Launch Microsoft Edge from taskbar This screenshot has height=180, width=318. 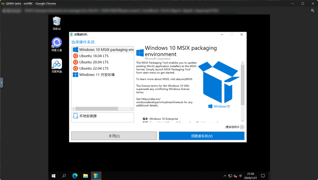(75, 176)
